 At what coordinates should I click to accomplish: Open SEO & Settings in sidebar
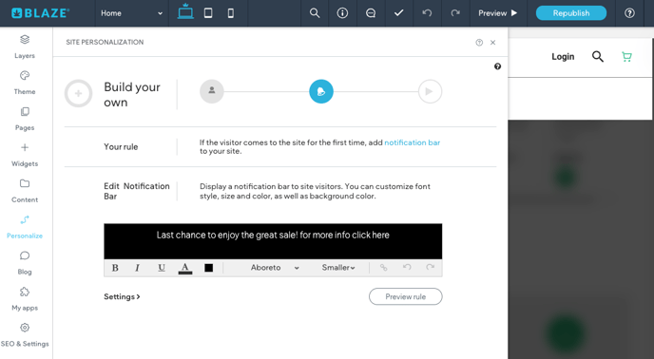point(25,335)
